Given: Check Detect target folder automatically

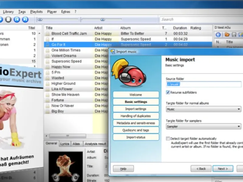Looking at the screenshot, I should point(168,138).
